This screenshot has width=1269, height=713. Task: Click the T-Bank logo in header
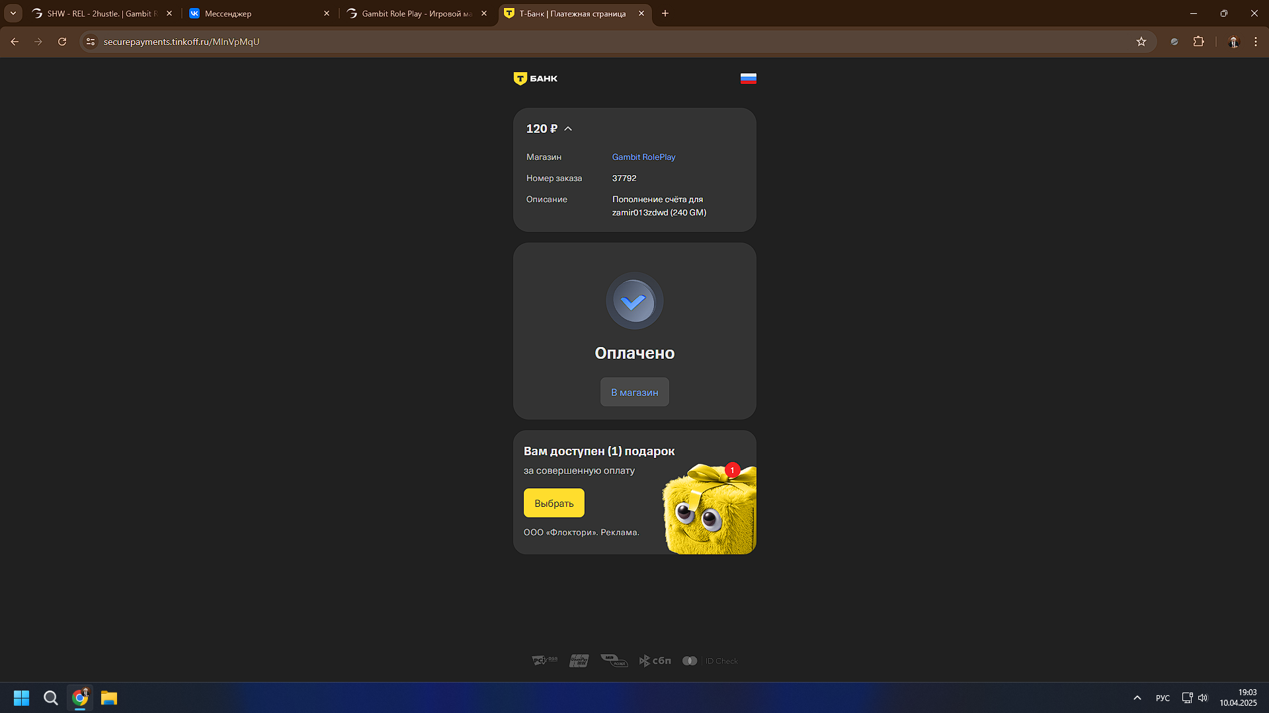[x=535, y=79]
